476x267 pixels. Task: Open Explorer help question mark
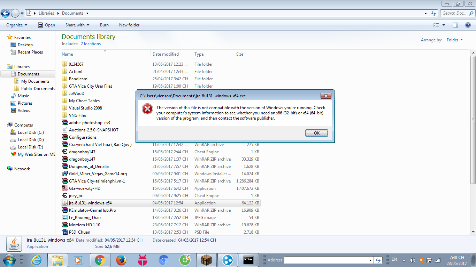(x=468, y=25)
